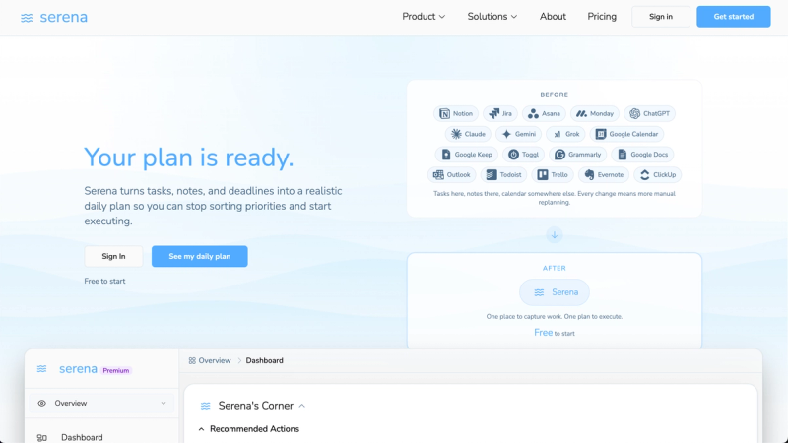788x443 pixels.
Task: Click the eye icon beside Overview
Action: coord(41,404)
